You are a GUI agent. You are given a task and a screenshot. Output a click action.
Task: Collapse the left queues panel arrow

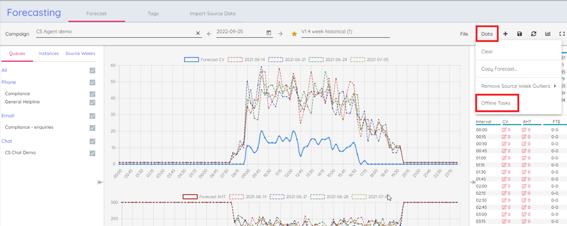point(100,182)
